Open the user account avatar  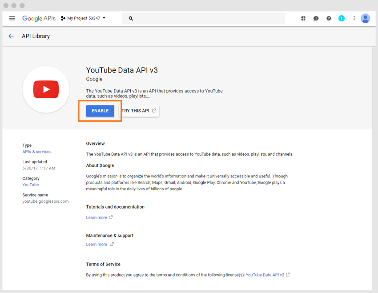(365, 18)
